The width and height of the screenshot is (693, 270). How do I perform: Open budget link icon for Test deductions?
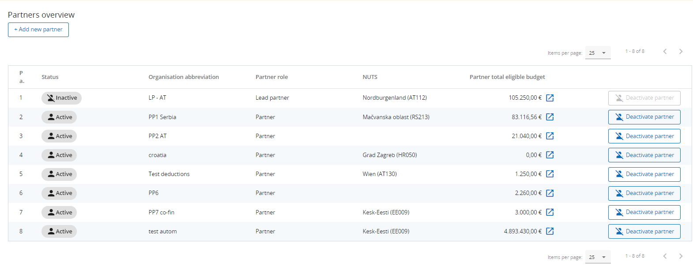[550, 174]
